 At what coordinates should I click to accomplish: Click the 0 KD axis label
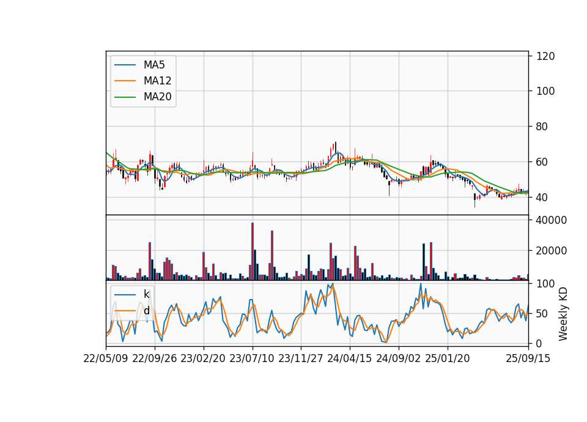(x=539, y=343)
